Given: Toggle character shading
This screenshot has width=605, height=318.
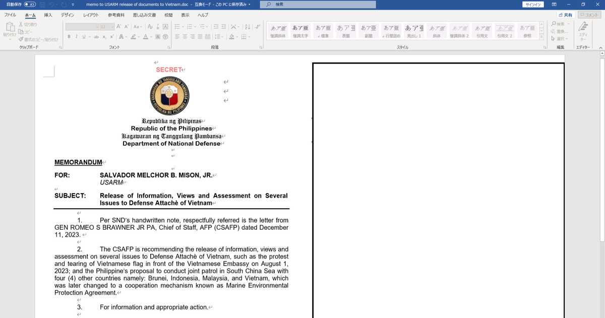Looking at the screenshot, I should coord(157,37).
